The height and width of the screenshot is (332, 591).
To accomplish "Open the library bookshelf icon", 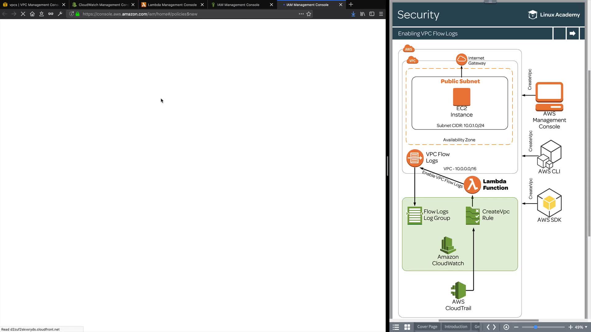I will tap(363, 14).
